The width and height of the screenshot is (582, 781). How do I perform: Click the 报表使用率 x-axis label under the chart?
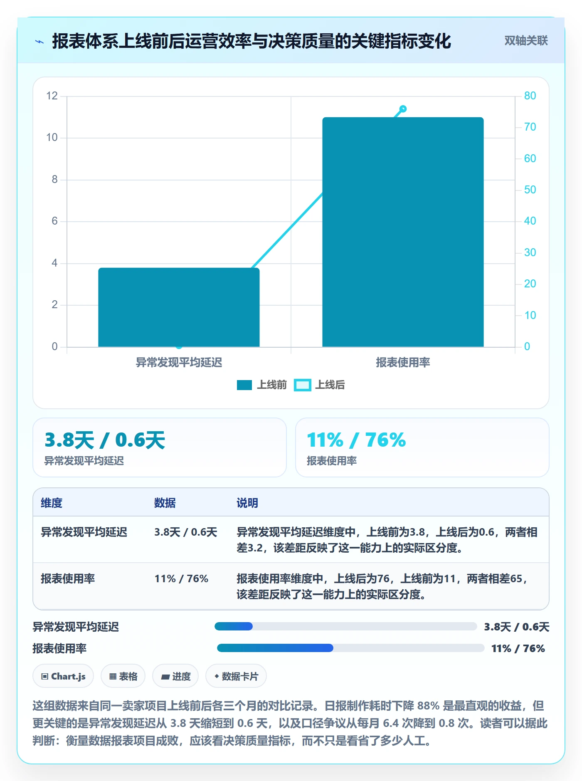pyautogui.click(x=403, y=363)
